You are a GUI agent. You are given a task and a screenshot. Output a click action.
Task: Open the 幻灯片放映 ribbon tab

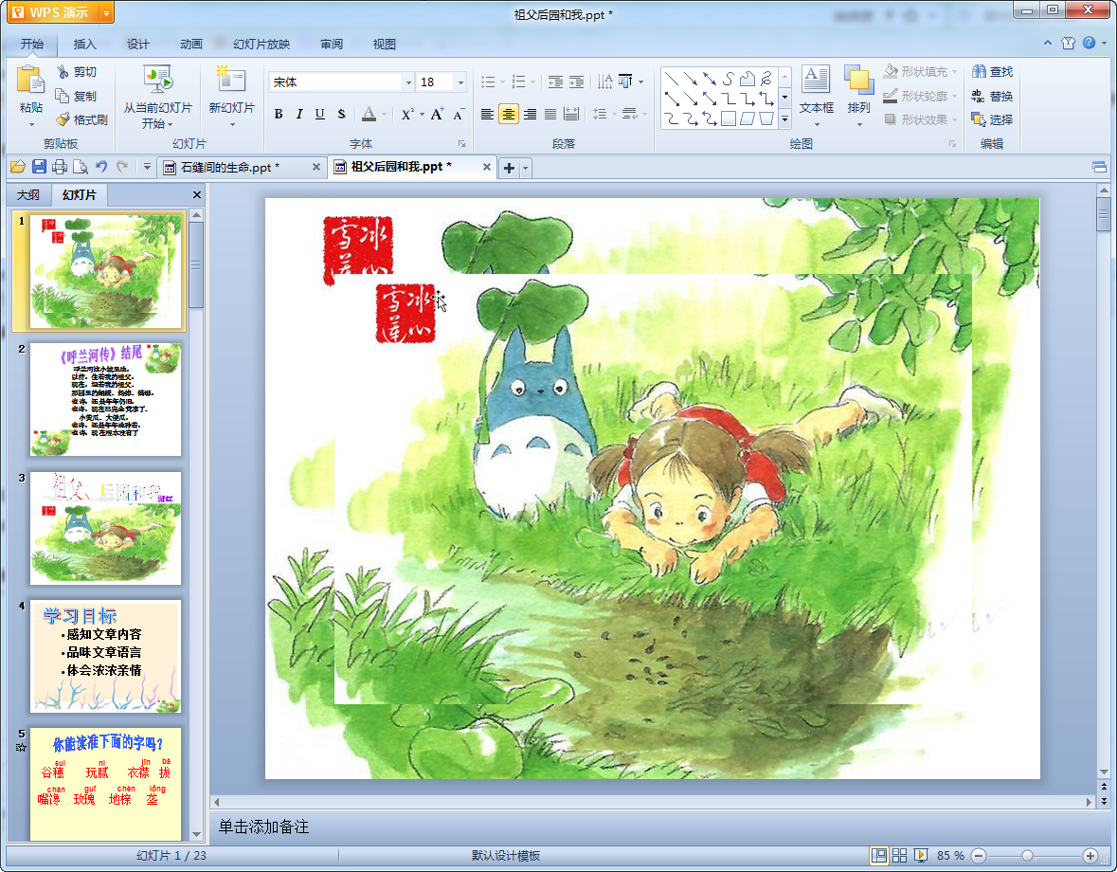pos(261,45)
